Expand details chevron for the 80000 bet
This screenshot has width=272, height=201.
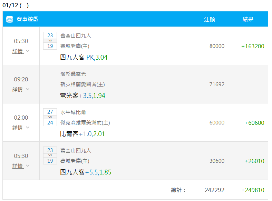tap(28, 51)
